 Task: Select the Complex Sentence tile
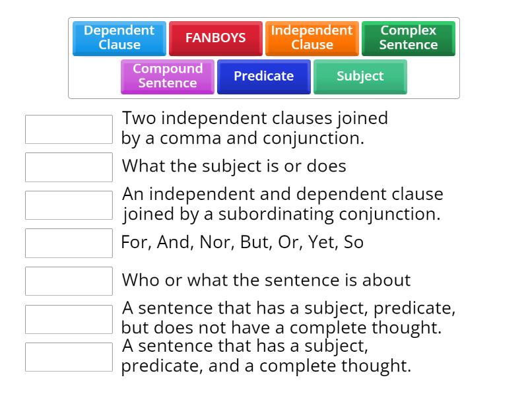coord(407,38)
